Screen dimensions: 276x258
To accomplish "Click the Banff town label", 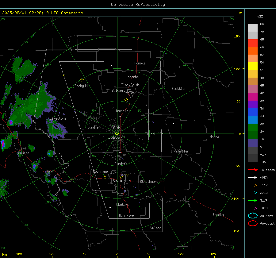I will point(51,171).
